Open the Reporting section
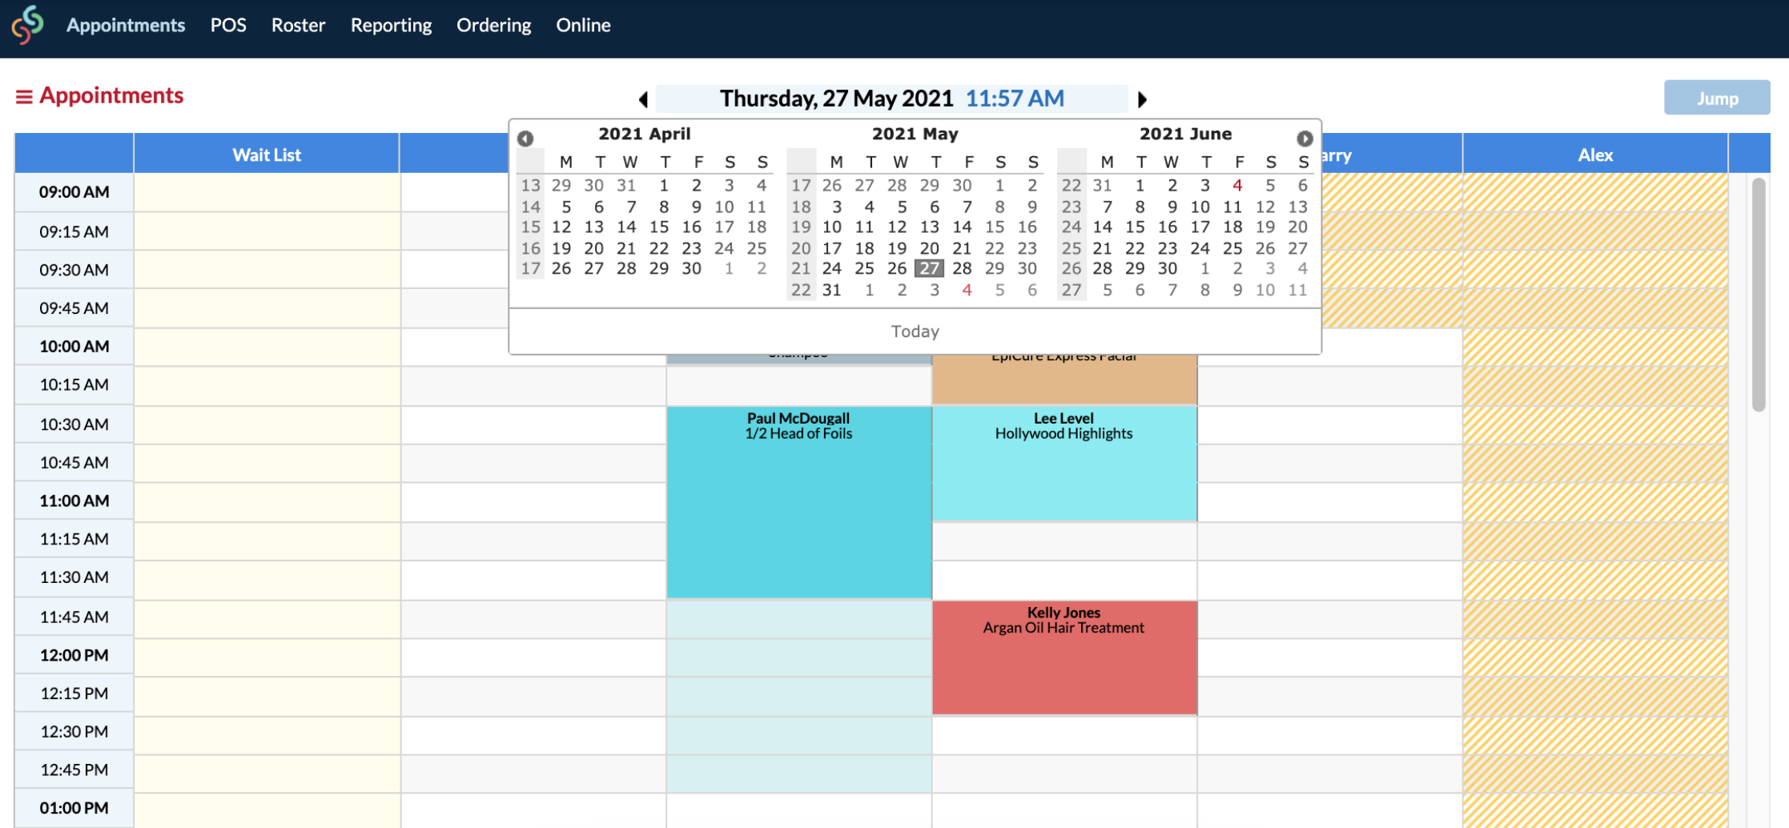1789x828 pixels. tap(390, 25)
